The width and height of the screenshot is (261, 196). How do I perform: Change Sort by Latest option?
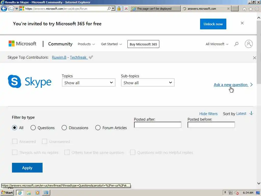pos(241,114)
